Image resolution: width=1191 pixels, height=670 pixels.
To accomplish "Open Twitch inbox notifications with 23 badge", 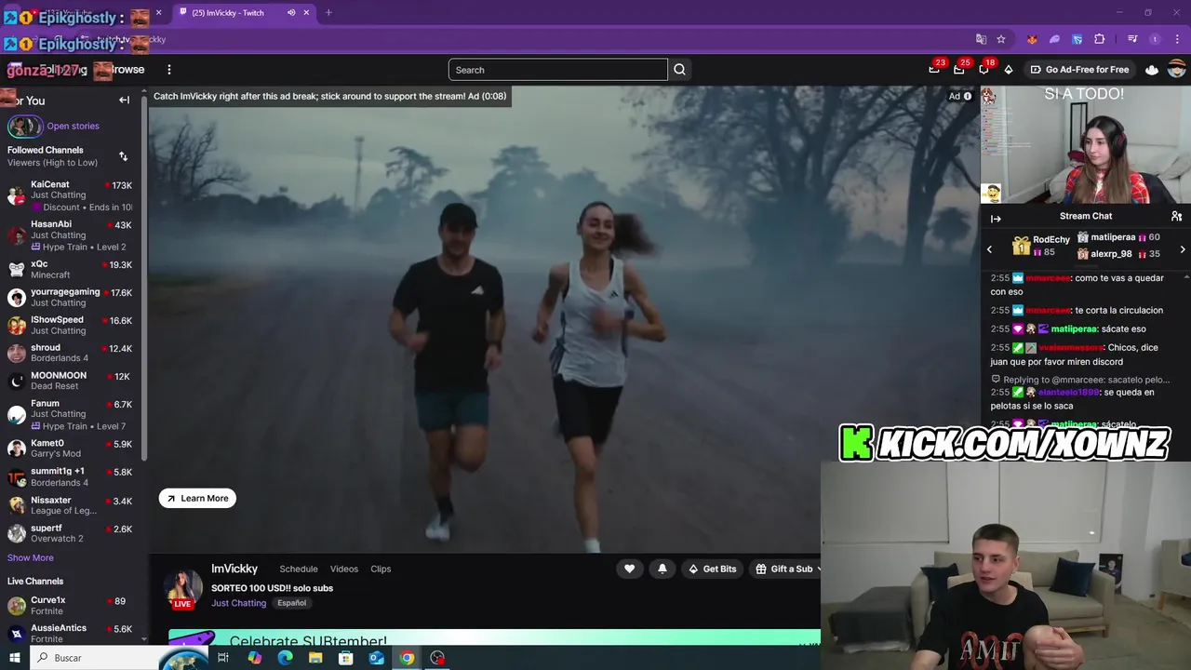I will (934, 70).
